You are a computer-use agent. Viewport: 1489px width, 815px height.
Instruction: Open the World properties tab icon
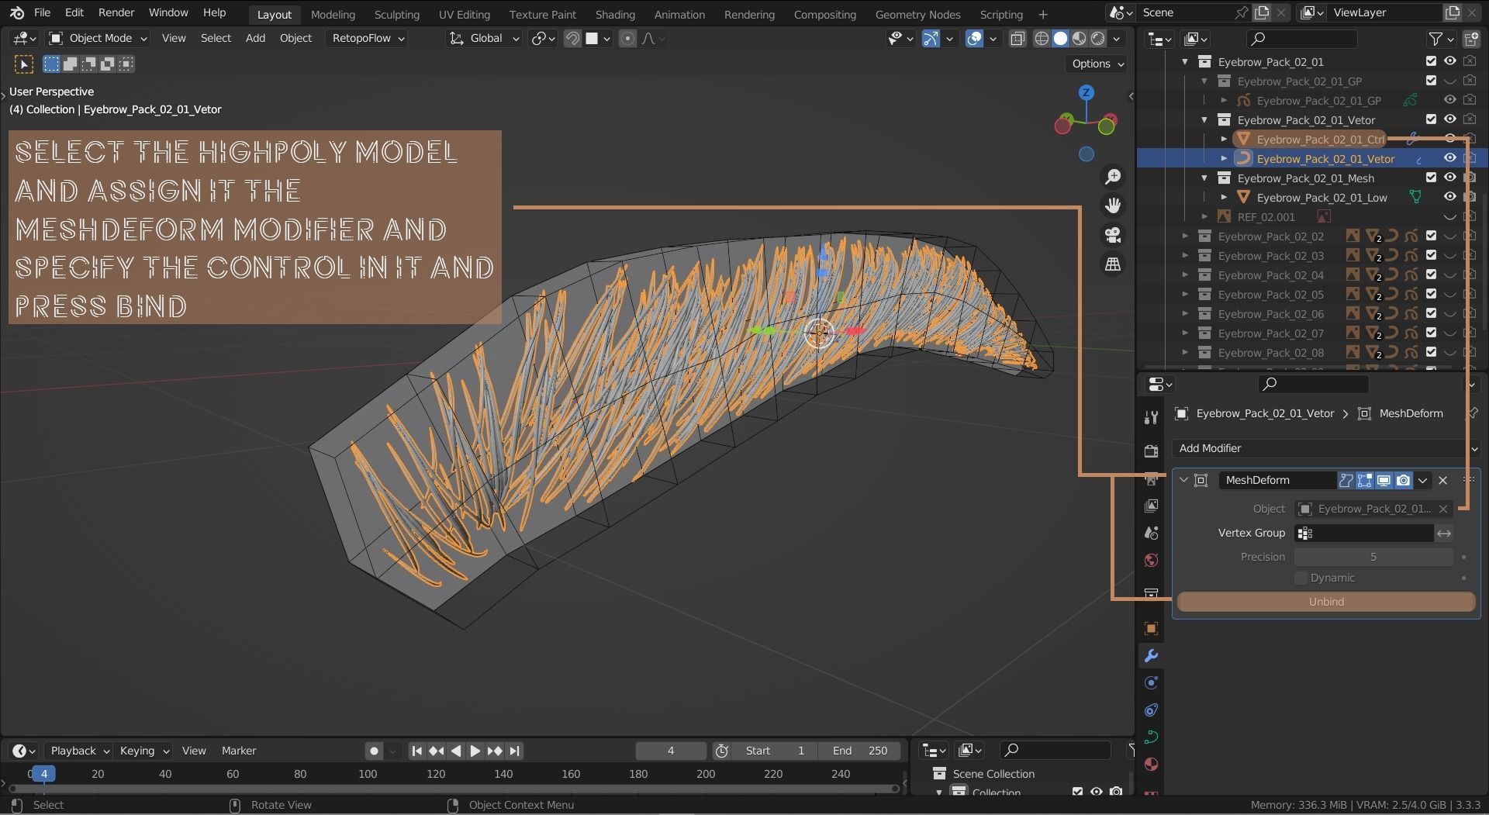(x=1151, y=561)
